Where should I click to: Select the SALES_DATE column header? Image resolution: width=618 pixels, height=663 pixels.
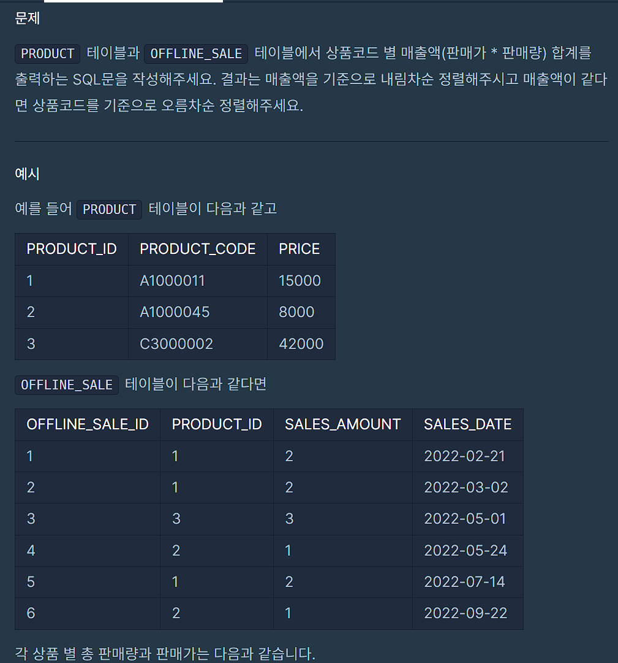pos(468,424)
